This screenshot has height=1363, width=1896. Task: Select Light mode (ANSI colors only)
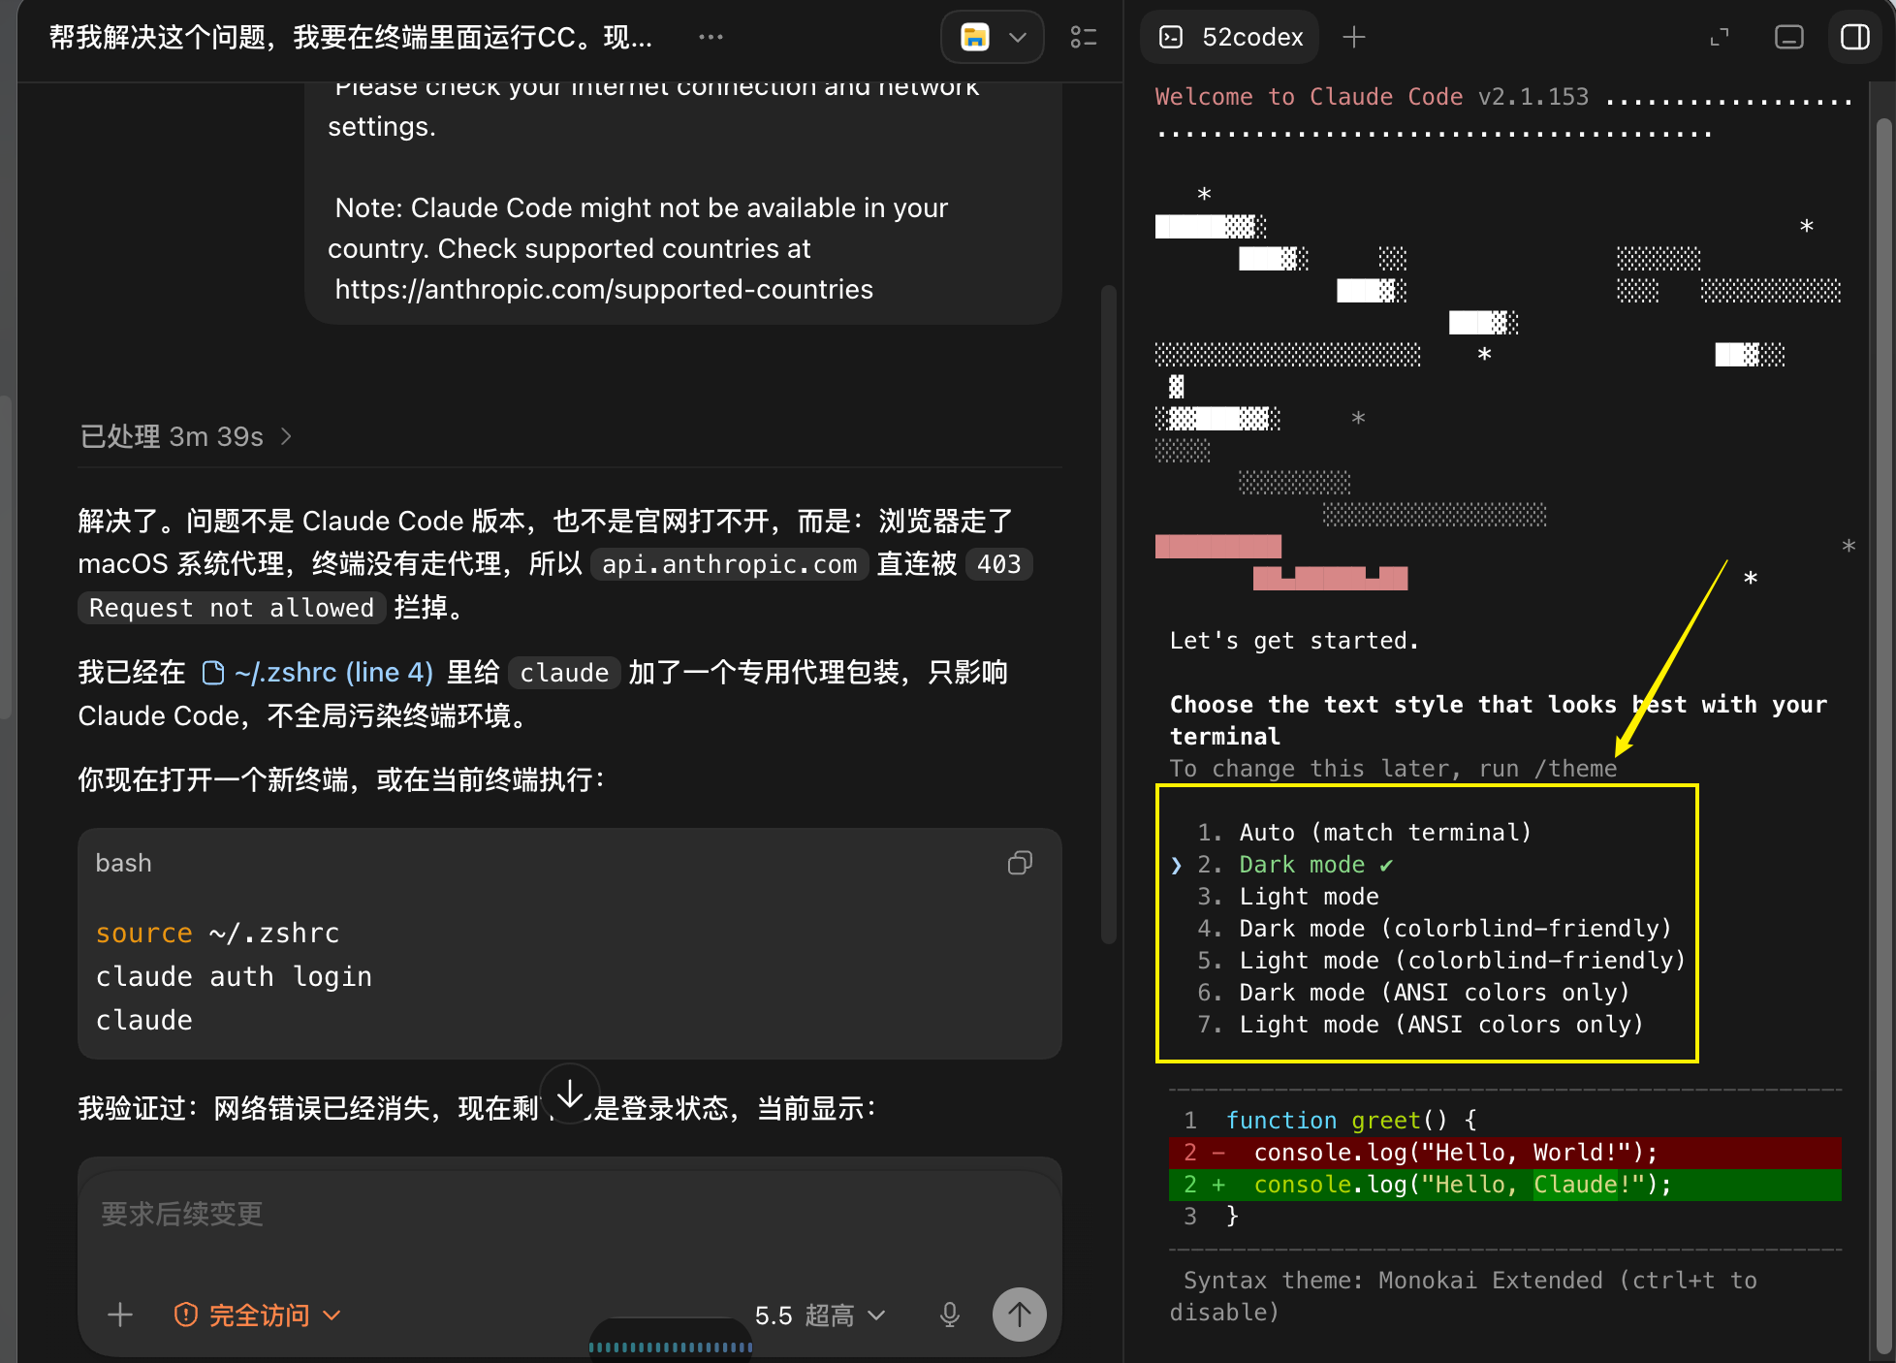point(1421,1024)
